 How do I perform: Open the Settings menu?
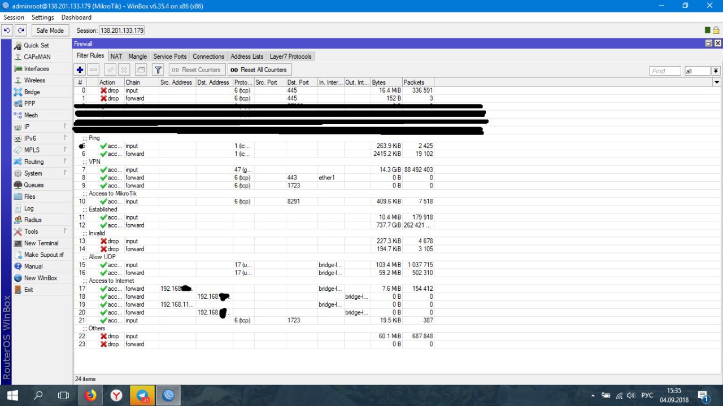click(43, 18)
